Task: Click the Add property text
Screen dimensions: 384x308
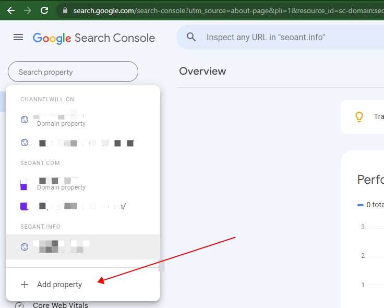Action: pos(59,285)
